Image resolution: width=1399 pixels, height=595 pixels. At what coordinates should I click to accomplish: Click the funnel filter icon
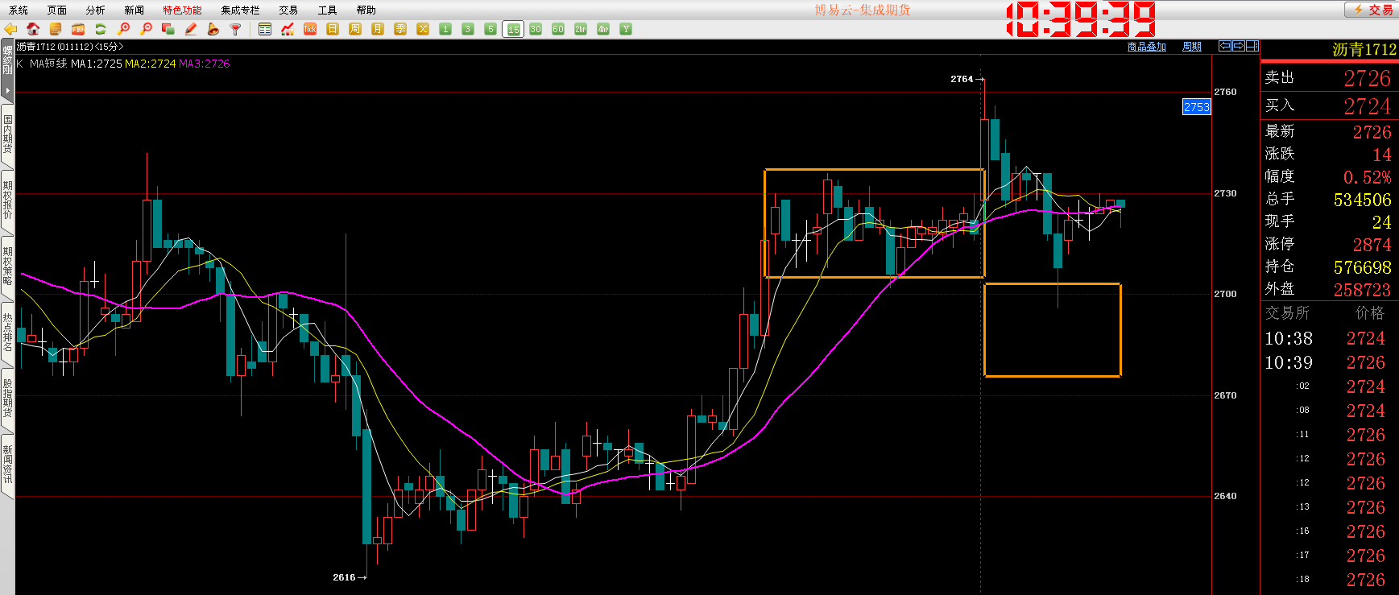[235, 29]
